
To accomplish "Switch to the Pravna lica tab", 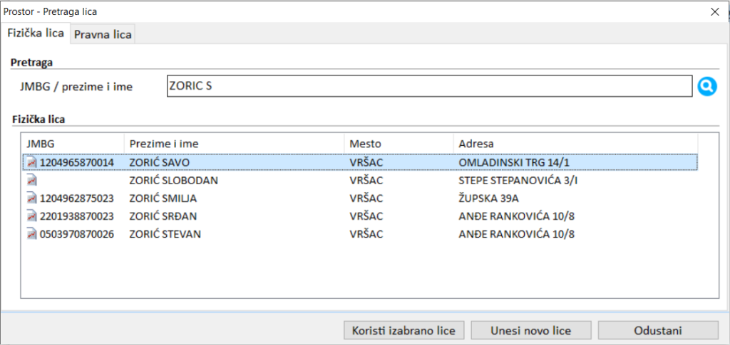I will tap(103, 33).
